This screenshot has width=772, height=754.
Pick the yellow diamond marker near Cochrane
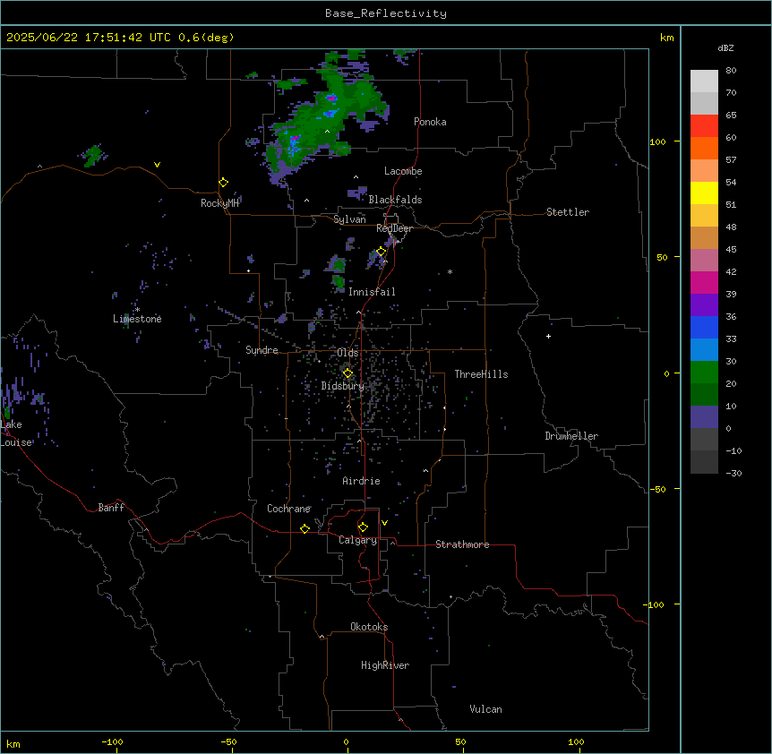tap(305, 528)
